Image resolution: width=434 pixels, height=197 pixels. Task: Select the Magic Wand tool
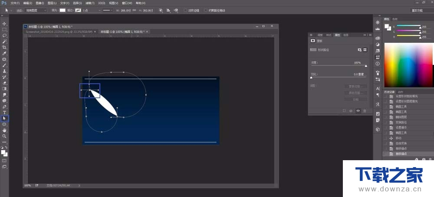click(4, 42)
